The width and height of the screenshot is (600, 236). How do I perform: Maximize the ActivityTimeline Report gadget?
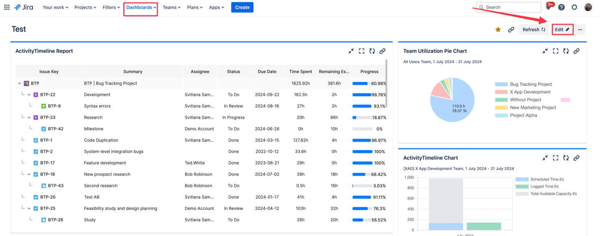362,51
